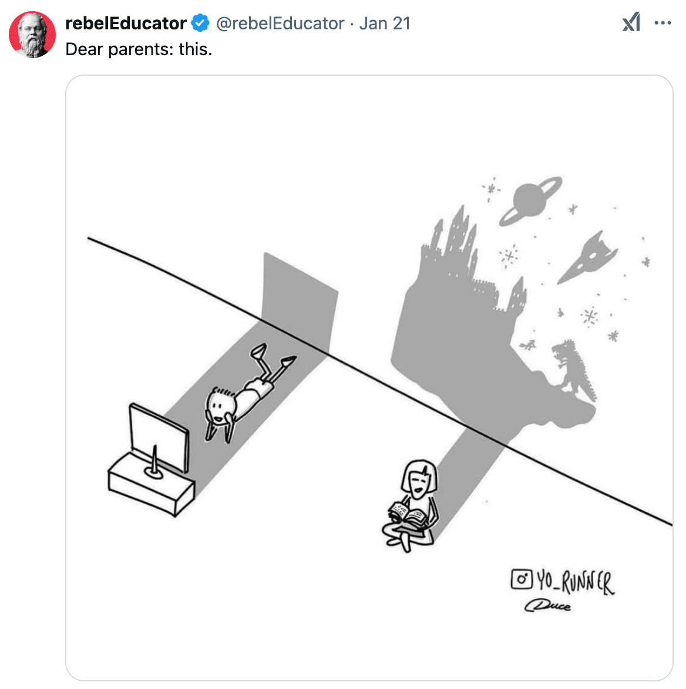Viewport: 686px width, 689px height.
Task: Click the rebelEducator display name
Action: [126, 23]
